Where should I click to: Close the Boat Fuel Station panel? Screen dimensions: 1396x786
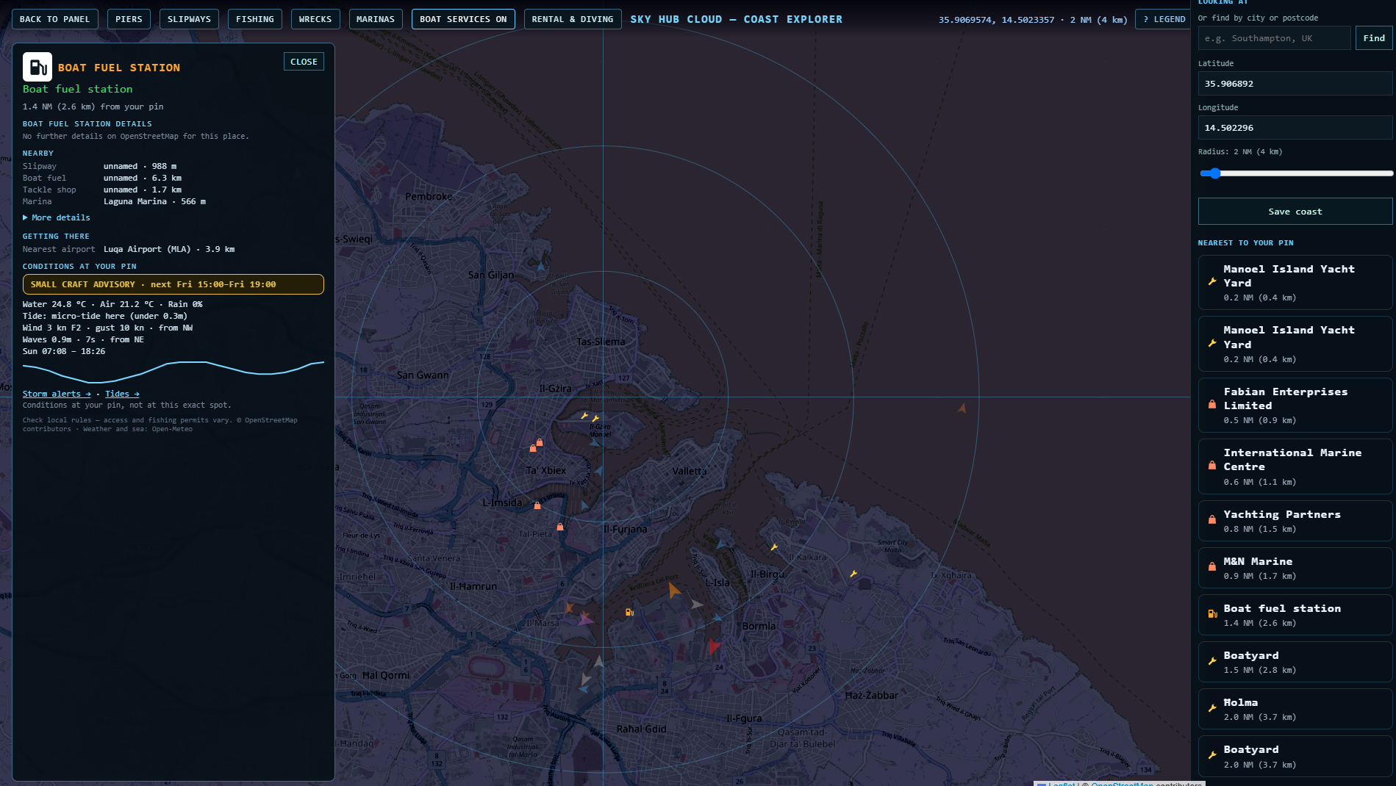304,62
